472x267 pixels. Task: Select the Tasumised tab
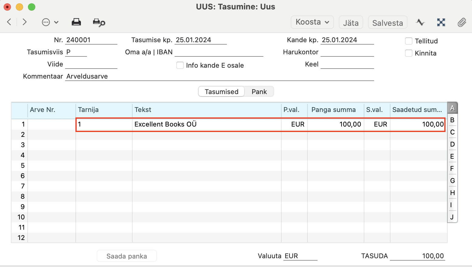click(x=221, y=92)
